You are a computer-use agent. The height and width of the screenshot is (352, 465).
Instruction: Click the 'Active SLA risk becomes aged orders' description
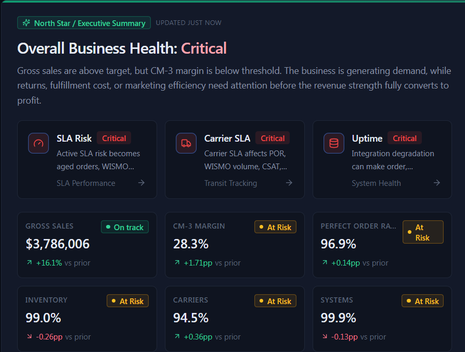coord(98,160)
